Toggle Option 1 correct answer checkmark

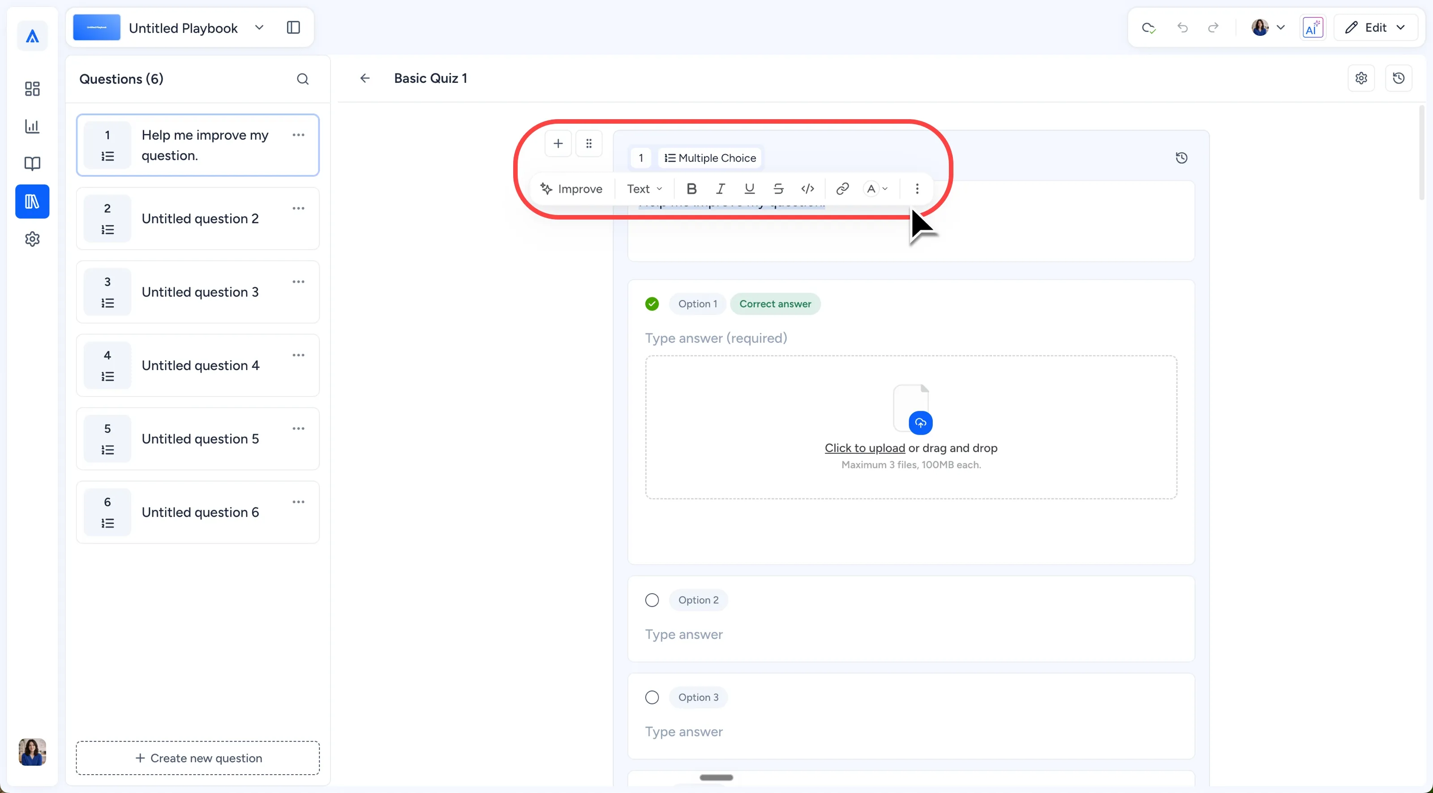[x=652, y=304]
